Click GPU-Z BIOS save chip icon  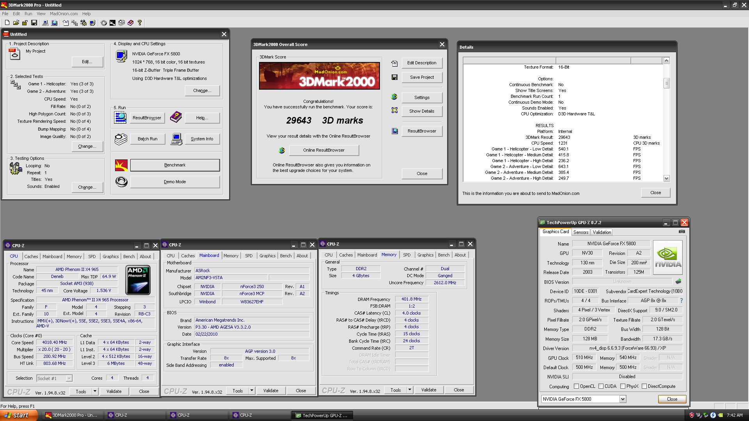[678, 281]
